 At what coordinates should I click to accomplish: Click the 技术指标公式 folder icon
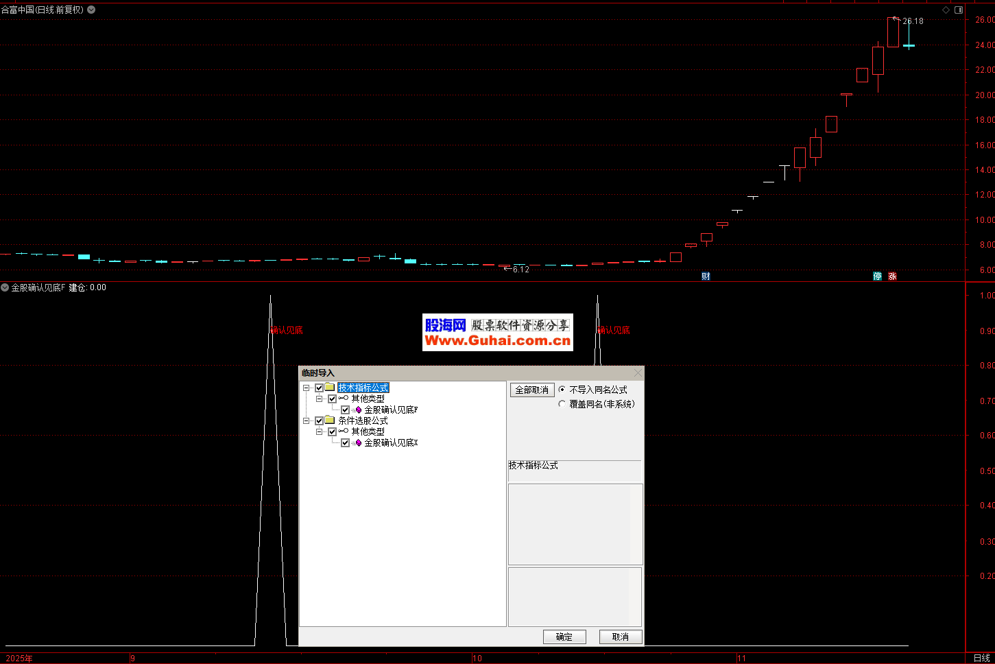pyautogui.click(x=330, y=388)
